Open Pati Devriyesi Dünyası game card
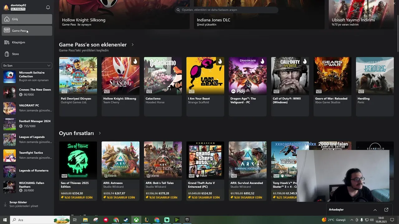Image resolution: width=399 pixels, height=224 pixels. (x=78, y=86)
